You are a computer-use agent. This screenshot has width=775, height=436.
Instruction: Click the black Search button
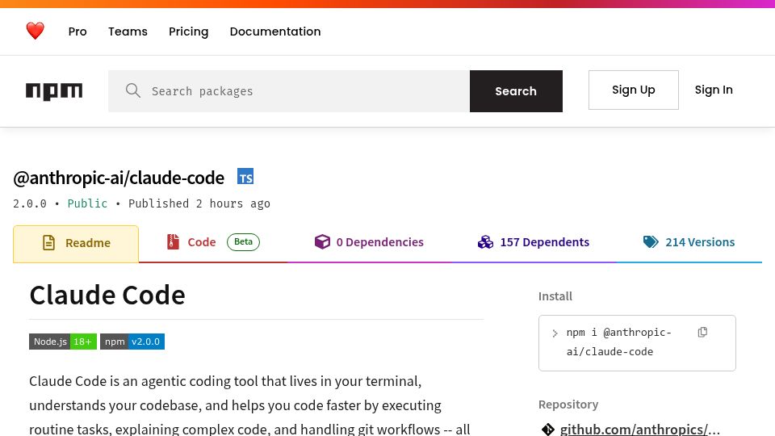pos(516,91)
